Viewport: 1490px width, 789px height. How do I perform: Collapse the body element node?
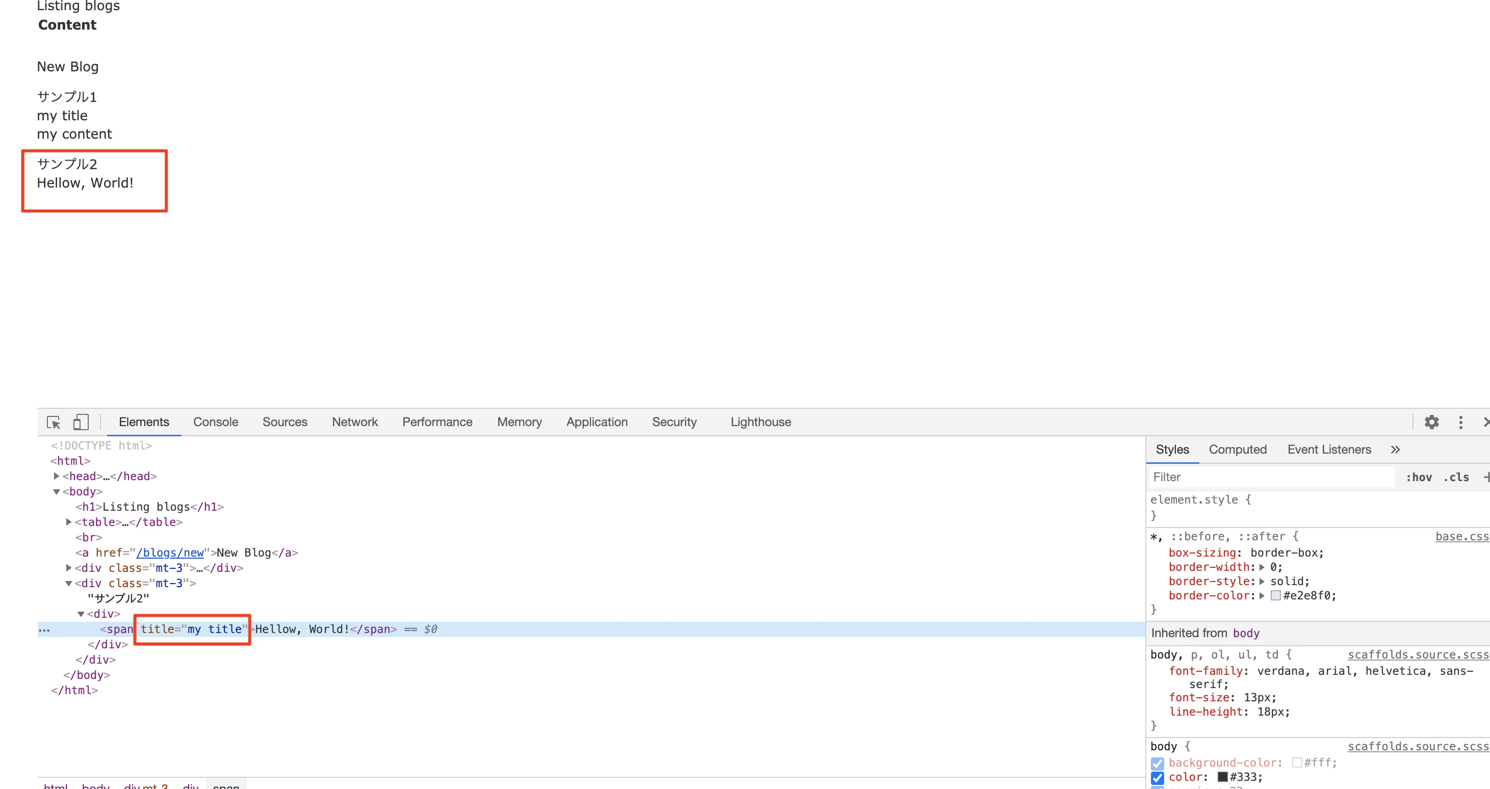pos(56,492)
